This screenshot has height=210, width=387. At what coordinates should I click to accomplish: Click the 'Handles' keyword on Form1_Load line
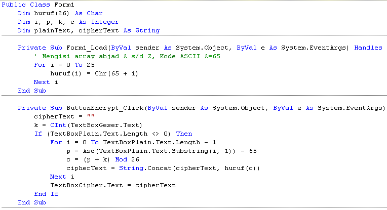tap(368, 48)
